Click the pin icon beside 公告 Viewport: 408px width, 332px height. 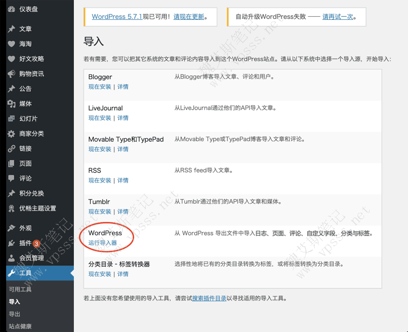pyautogui.click(x=11, y=89)
